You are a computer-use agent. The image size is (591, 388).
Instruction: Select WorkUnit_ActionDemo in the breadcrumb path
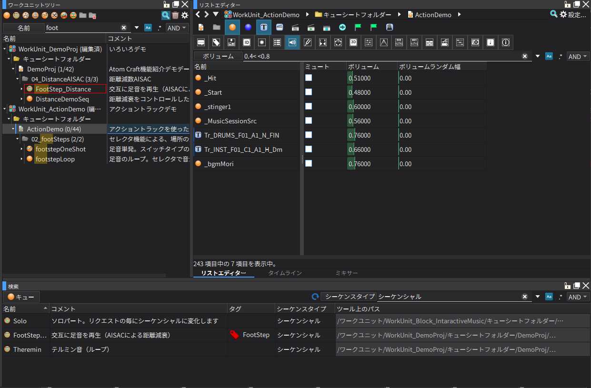pyautogui.click(x=262, y=15)
